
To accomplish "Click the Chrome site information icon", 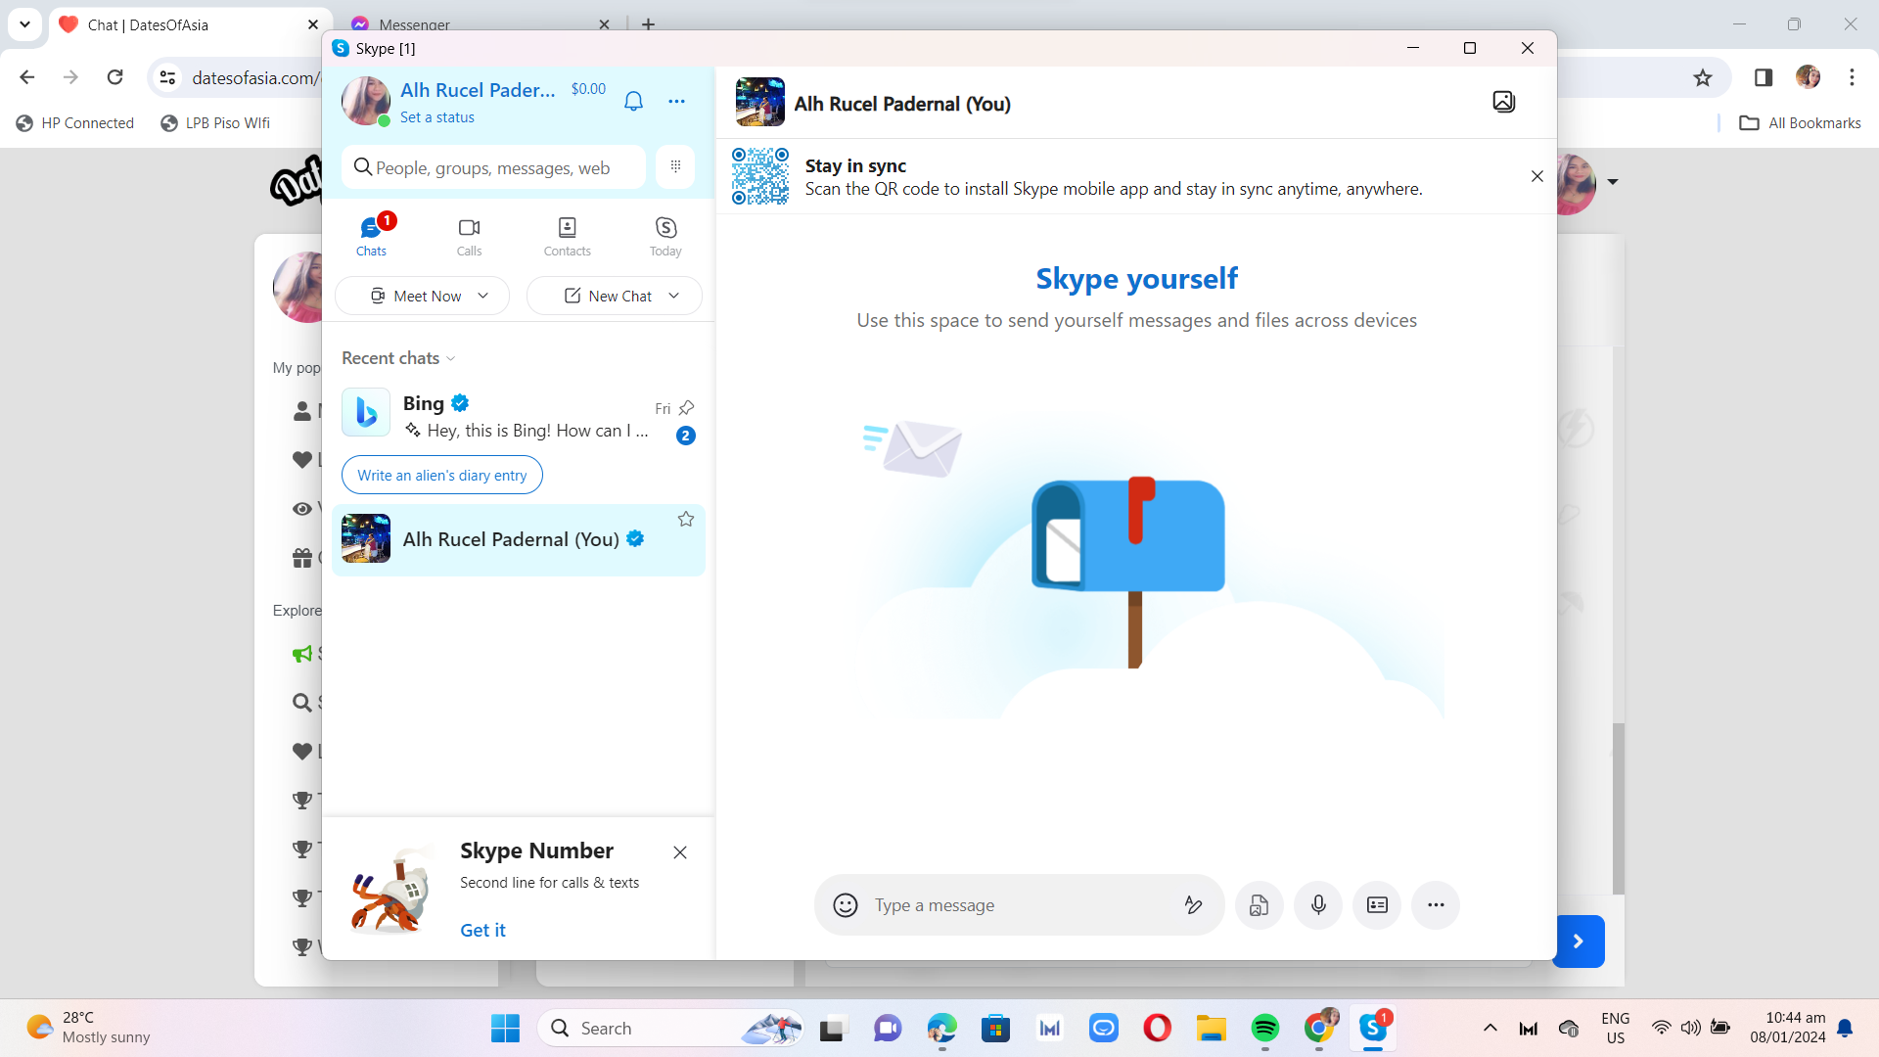I will (x=167, y=77).
